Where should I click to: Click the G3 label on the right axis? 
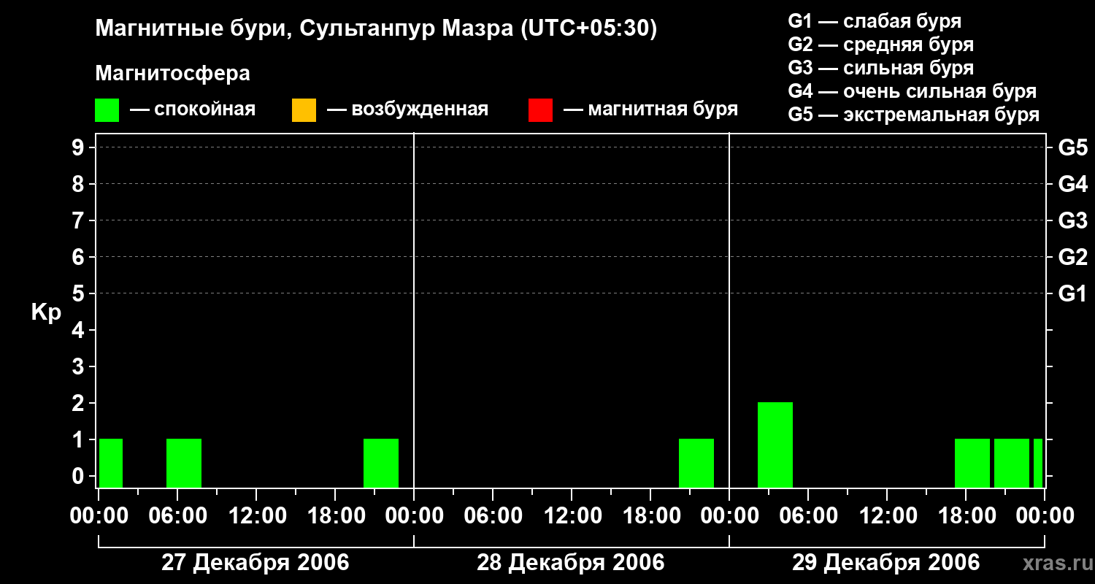(x=1072, y=220)
